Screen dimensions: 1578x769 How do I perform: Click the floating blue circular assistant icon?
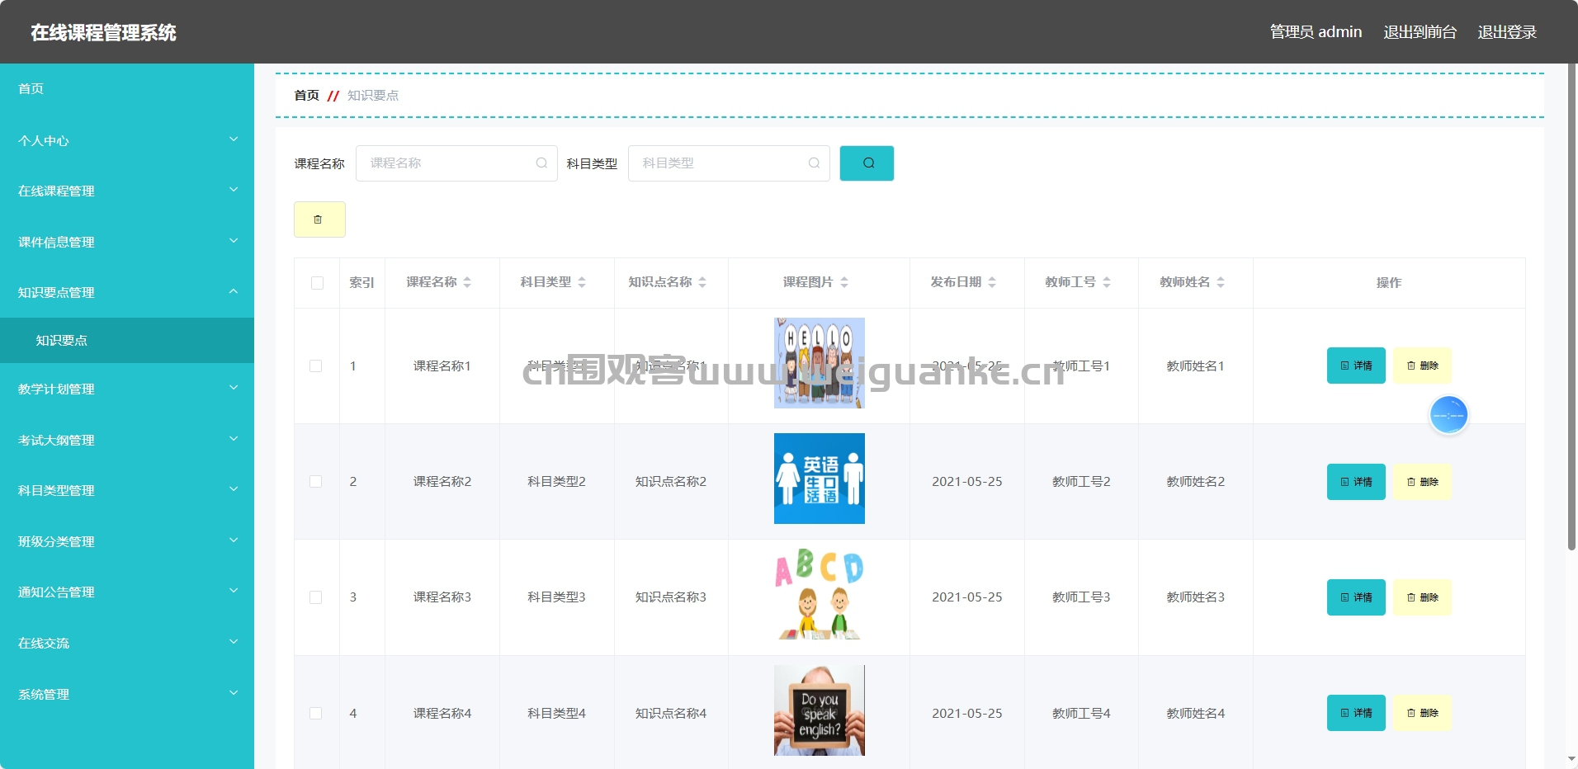(x=1448, y=415)
